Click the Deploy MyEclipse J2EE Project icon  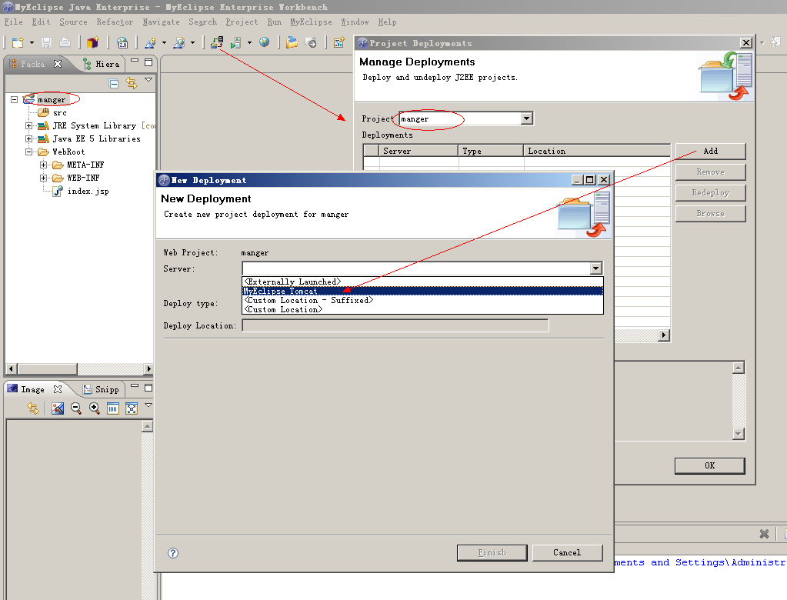[217, 42]
